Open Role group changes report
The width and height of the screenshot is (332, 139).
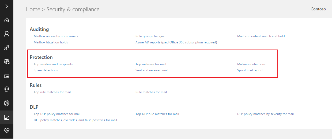(150, 36)
